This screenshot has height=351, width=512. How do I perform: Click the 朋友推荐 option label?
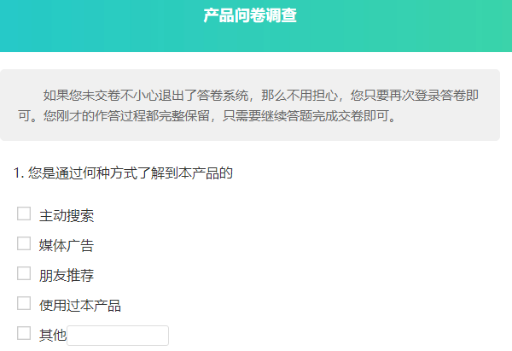(67, 276)
